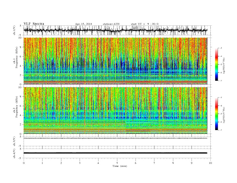
Task: Click the "4" kHz tick of ch.1 spectrogram
Action: (x=21, y=66)
